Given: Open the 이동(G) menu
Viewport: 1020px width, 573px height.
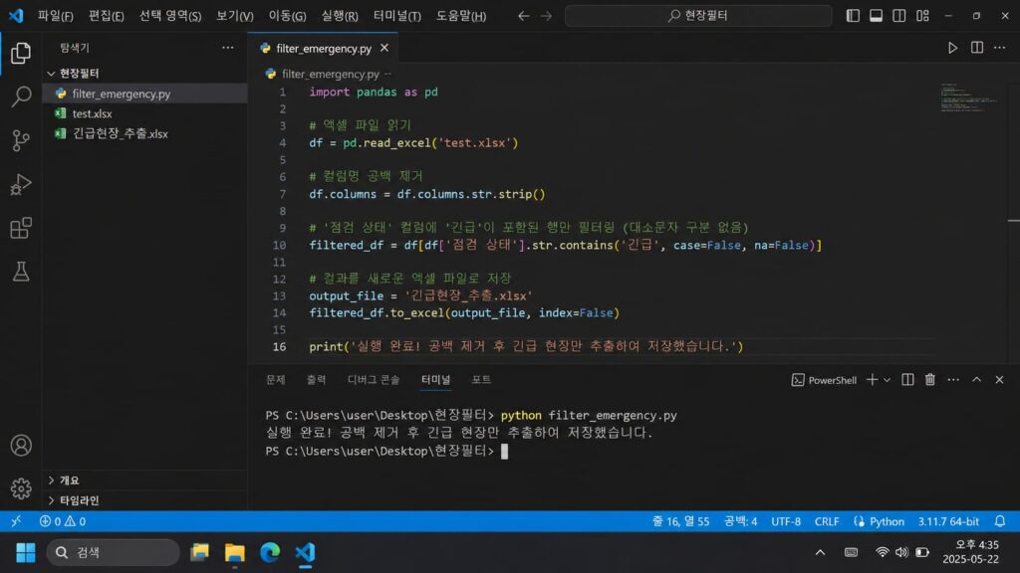Looking at the screenshot, I should point(288,16).
